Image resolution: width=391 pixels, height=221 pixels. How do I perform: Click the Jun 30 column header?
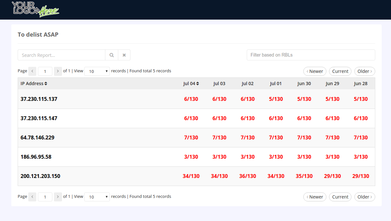click(304, 84)
